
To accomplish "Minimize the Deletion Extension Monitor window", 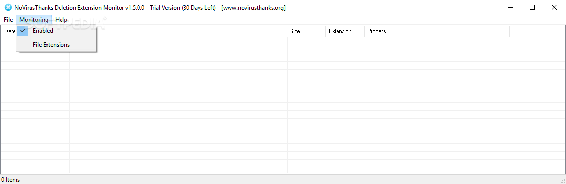I will (510, 7).
